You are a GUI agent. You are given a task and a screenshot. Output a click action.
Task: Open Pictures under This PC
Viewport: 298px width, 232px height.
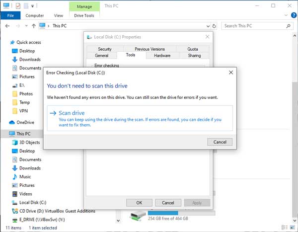[23, 185]
